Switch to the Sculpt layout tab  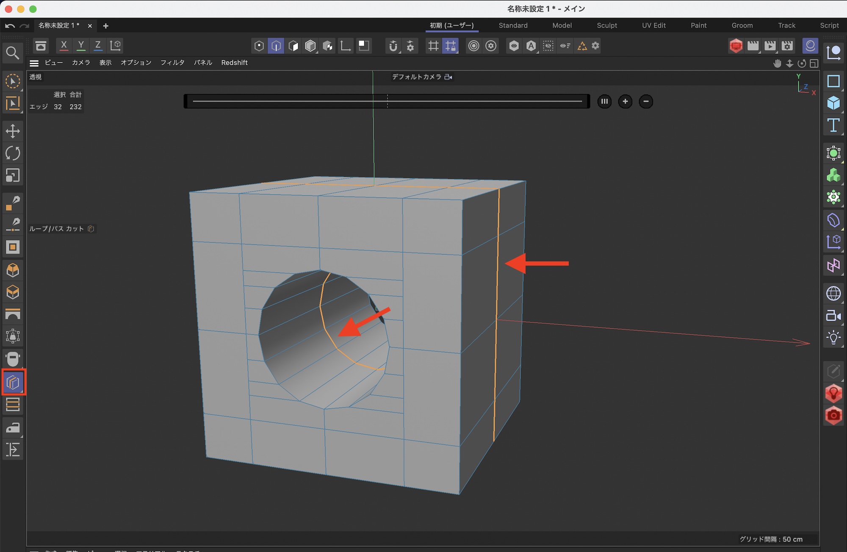[606, 25]
